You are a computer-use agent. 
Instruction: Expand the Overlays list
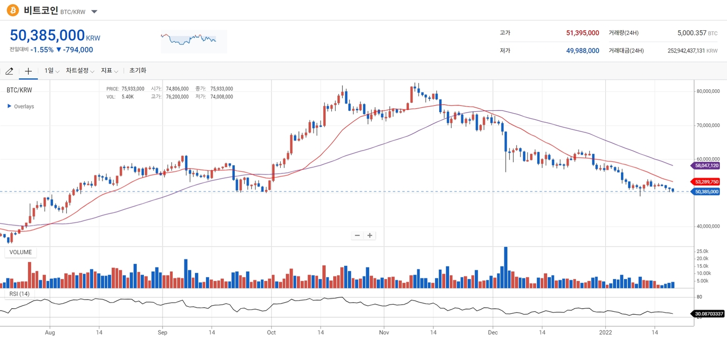[21, 107]
